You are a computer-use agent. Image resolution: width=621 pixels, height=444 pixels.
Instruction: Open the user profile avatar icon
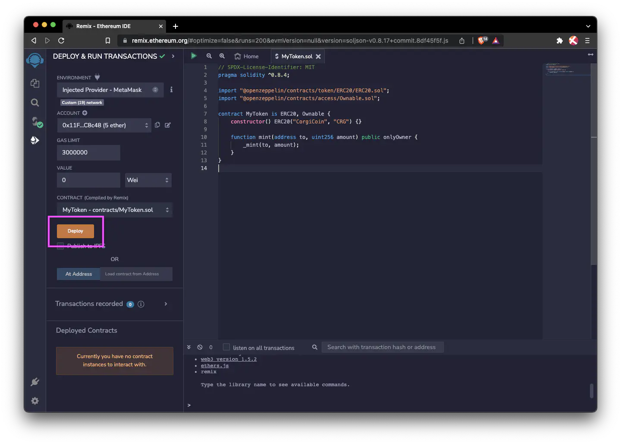573,41
